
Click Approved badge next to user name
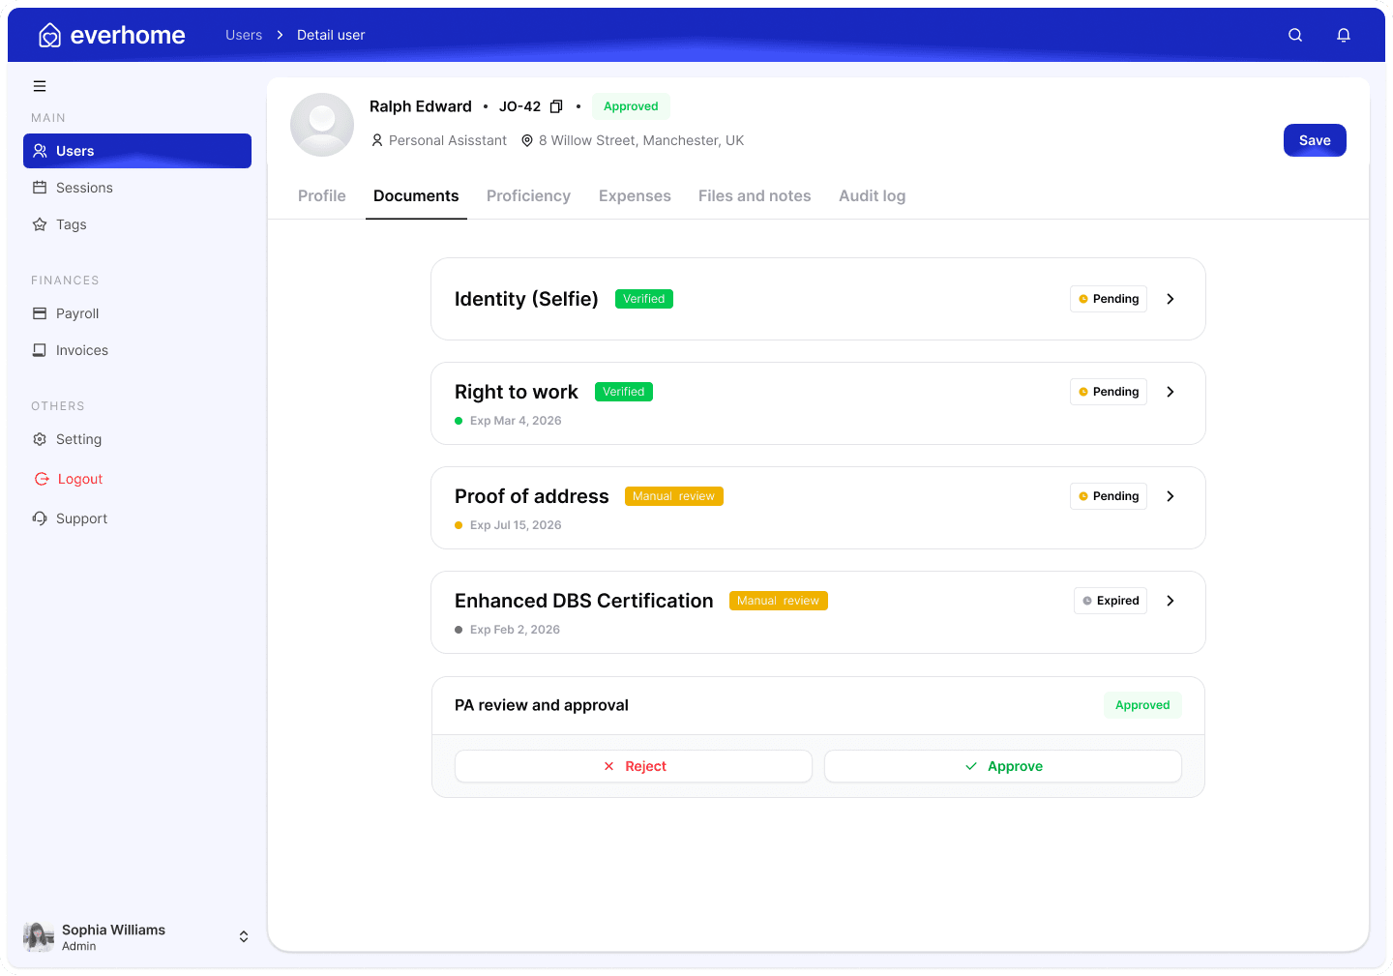pos(631,106)
